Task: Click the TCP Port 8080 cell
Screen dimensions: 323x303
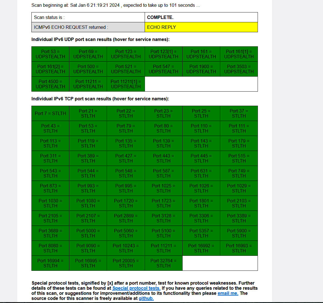Action: point(50,248)
